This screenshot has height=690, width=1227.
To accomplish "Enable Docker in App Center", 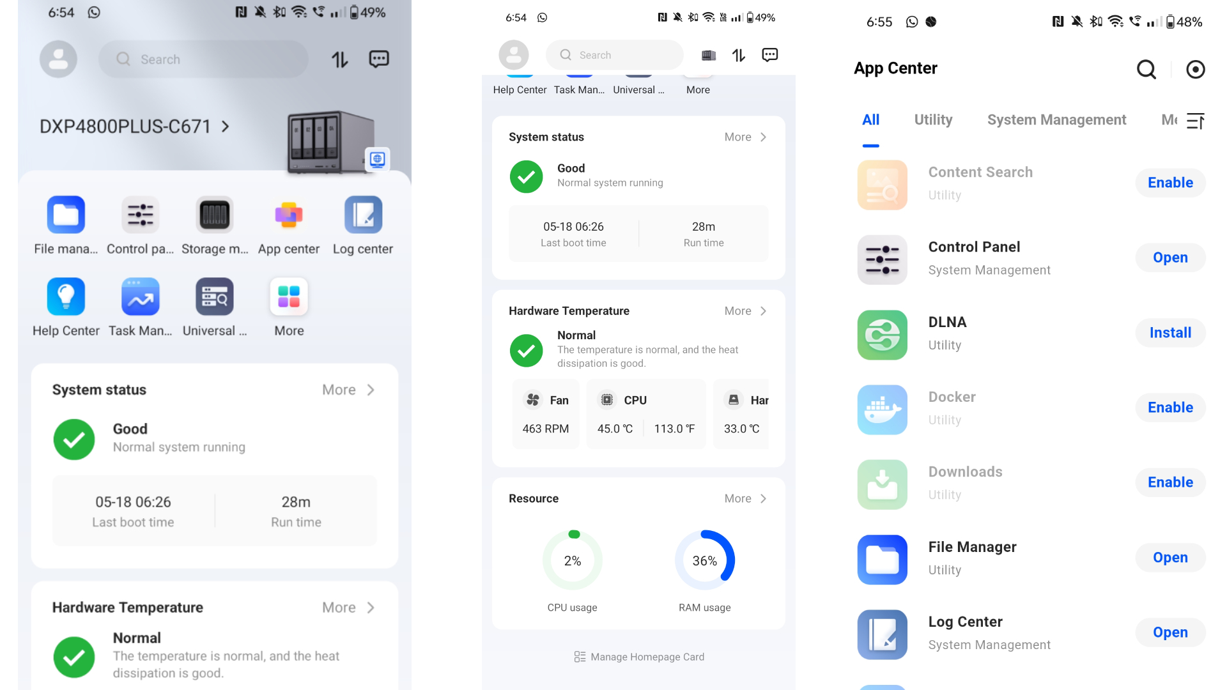I will pyautogui.click(x=1169, y=408).
